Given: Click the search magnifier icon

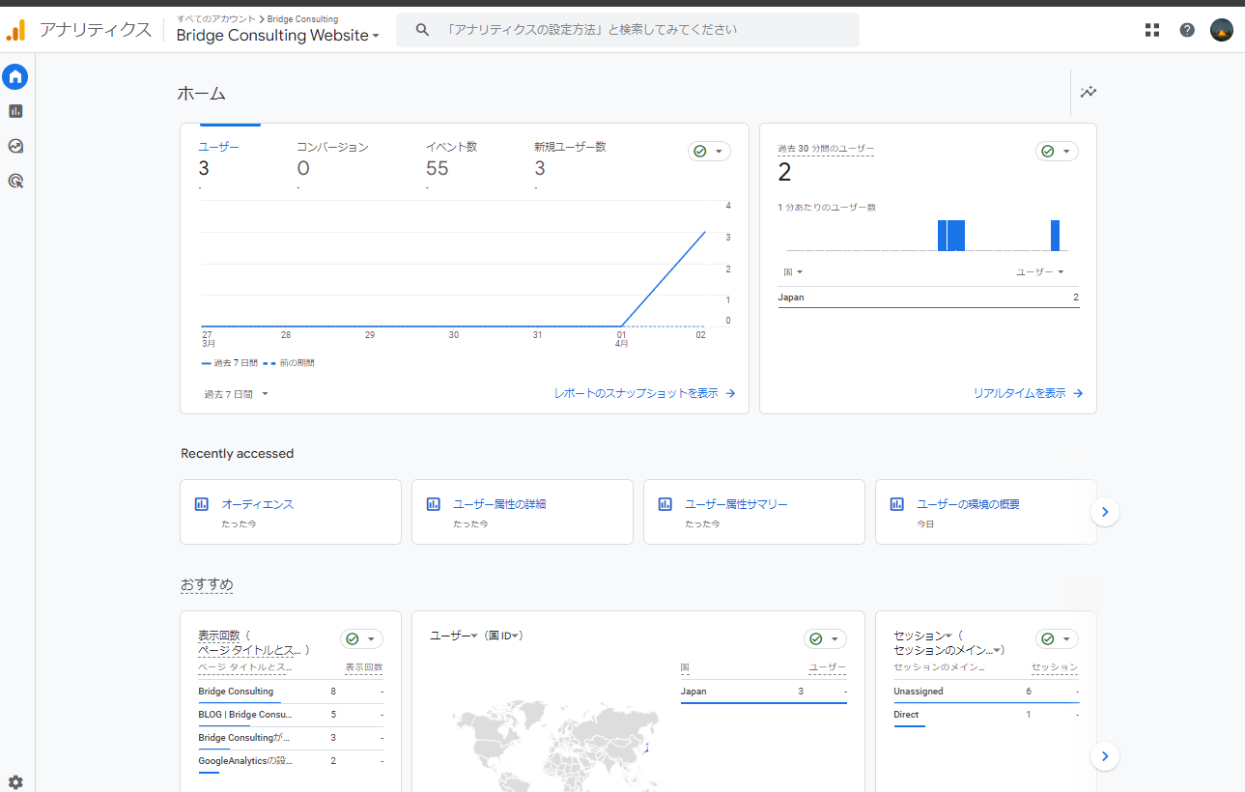Looking at the screenshot, I should (x=422, y=30).
